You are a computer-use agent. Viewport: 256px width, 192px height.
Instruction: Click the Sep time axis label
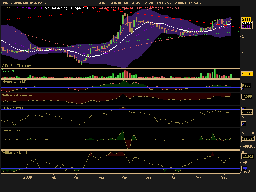tap(224, 178)
